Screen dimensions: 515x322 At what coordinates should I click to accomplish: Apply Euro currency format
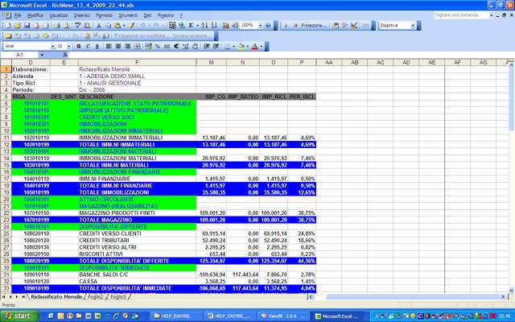pos(176,47)
